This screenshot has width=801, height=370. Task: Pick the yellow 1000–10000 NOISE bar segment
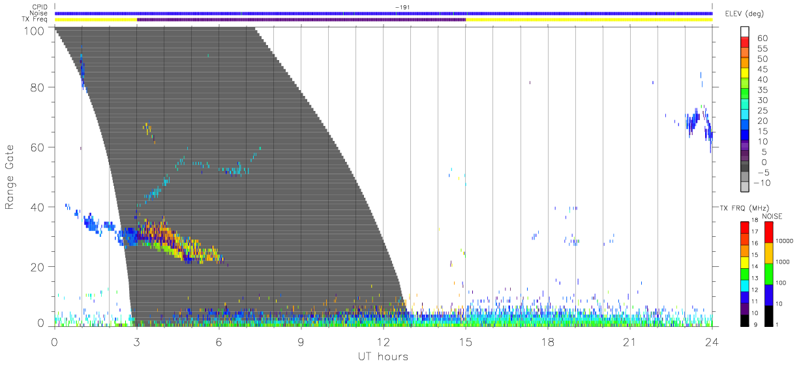(x=770, y=253)
